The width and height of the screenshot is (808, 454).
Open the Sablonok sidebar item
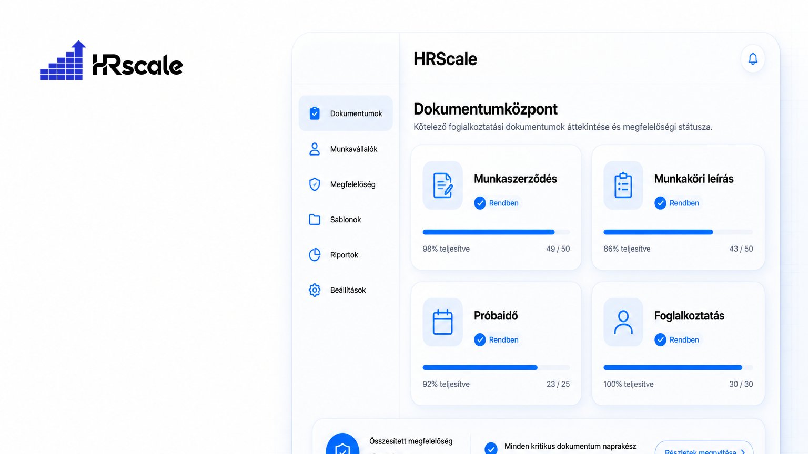click(x=346, y=220)
